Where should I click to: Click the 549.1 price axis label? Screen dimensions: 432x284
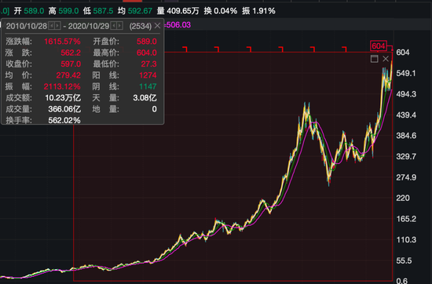point(406,73)
